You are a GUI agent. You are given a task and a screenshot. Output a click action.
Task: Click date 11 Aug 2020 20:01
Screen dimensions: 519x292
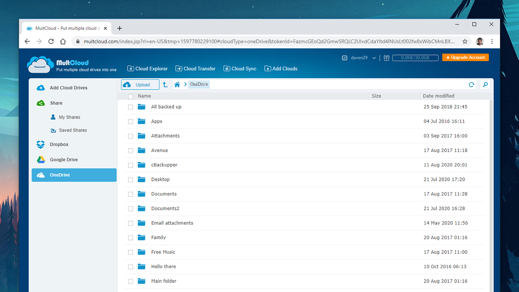tap(445, 165)
